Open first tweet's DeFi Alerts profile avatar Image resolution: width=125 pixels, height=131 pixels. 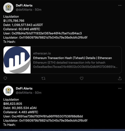8,8
